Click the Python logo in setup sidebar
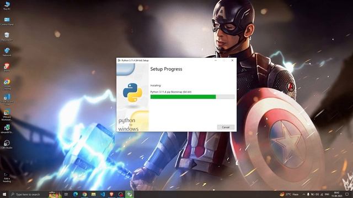Viewport: 353px width, 198px height. pyautogui.click(x=132, y=92)
